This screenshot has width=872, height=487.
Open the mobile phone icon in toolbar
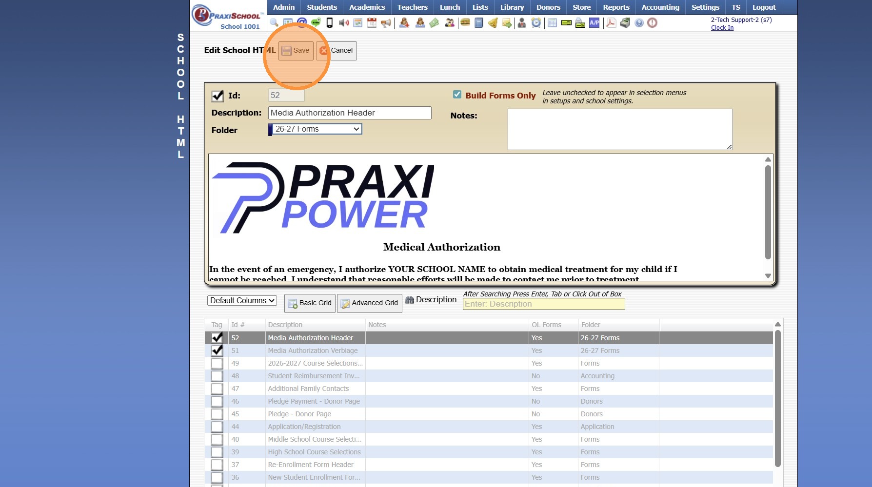330,23
